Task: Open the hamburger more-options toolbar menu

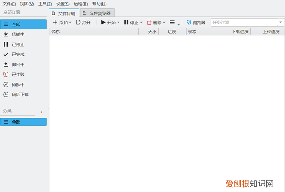Action: [x=172, y=22]
